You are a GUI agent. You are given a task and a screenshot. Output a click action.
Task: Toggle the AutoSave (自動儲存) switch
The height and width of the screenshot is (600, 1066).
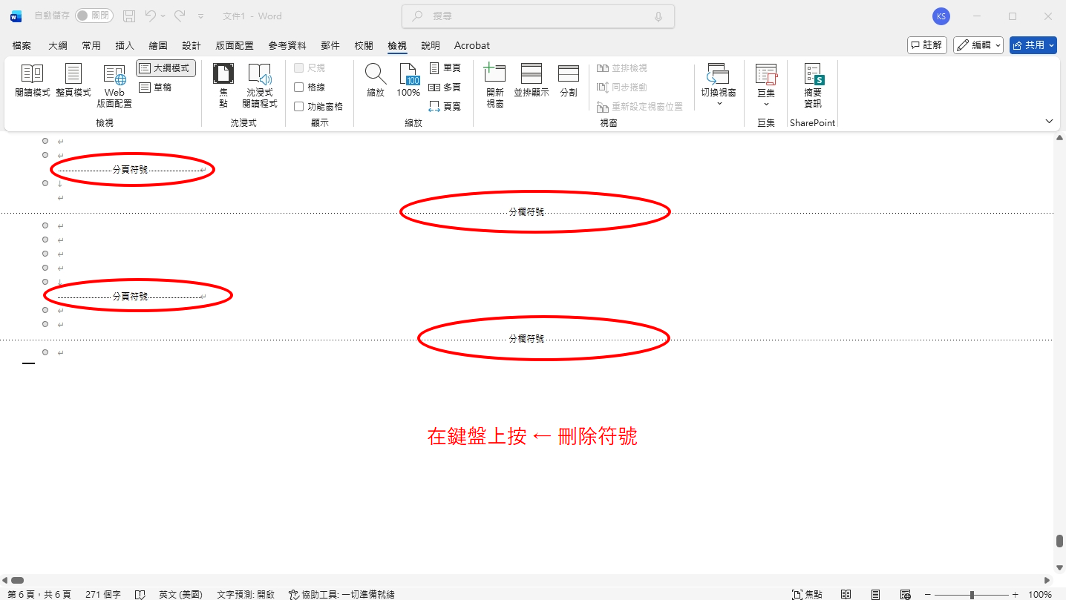click(94, 16)
